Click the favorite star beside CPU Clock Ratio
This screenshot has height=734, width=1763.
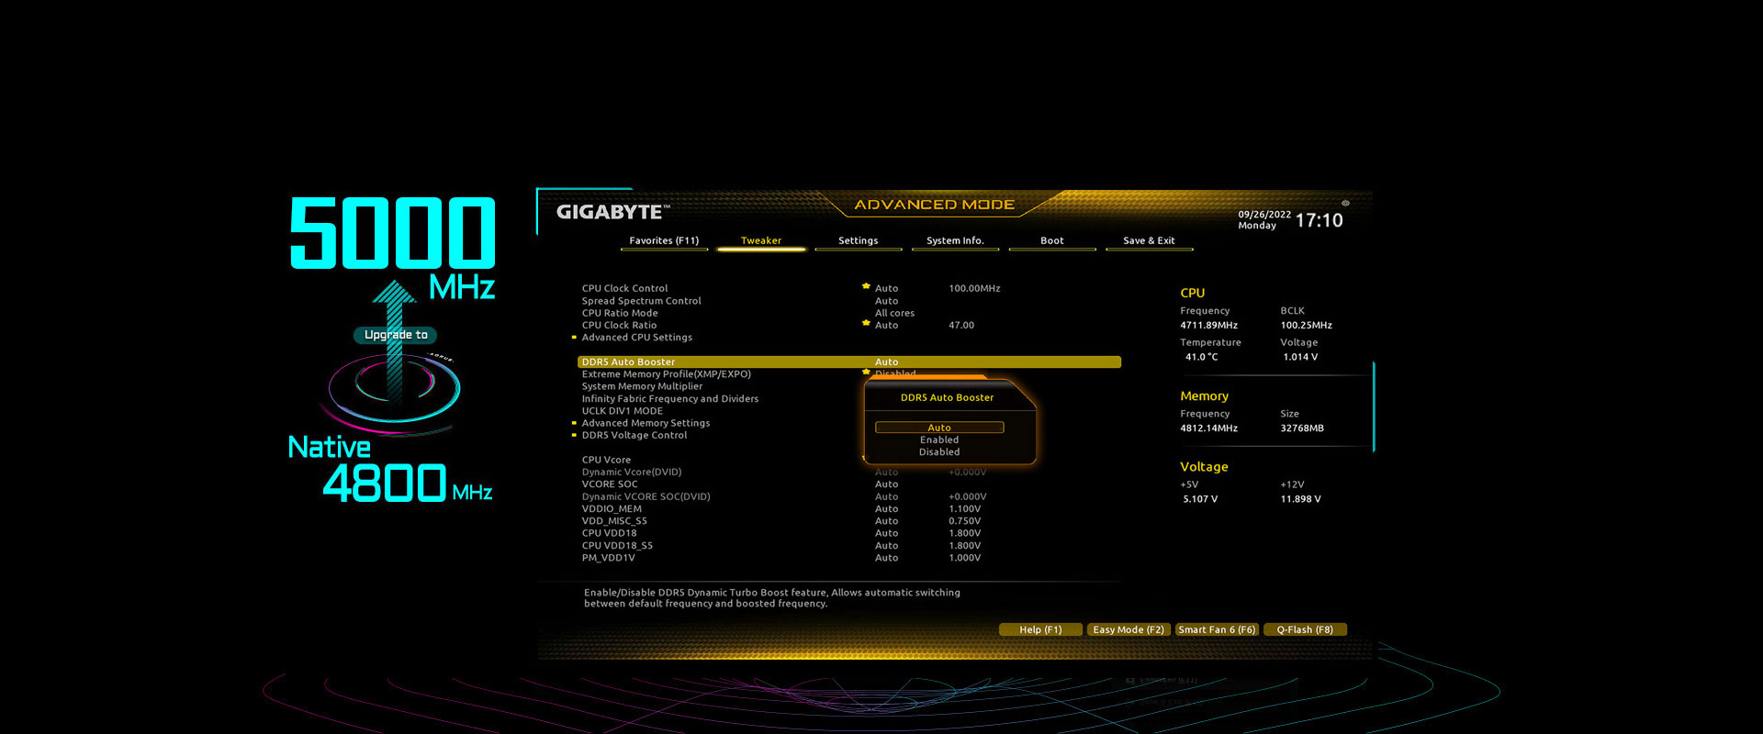click(866, 323)
